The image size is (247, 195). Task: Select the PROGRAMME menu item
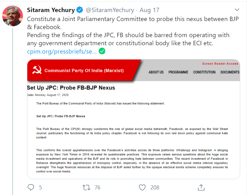[178, 72]
